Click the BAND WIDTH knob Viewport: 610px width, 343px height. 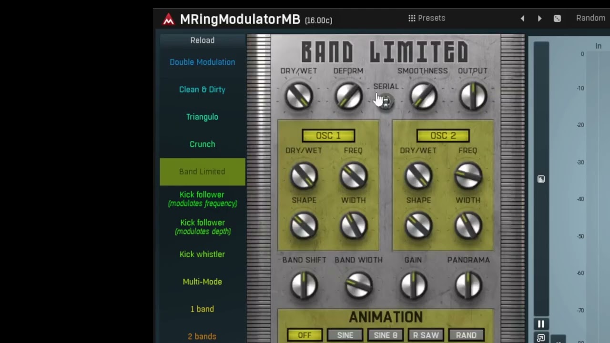358,285
